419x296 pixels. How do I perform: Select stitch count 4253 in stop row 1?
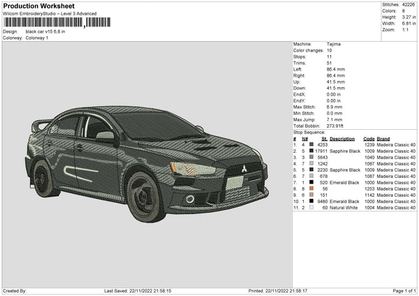pyautogui.click(x=323, y=145)
